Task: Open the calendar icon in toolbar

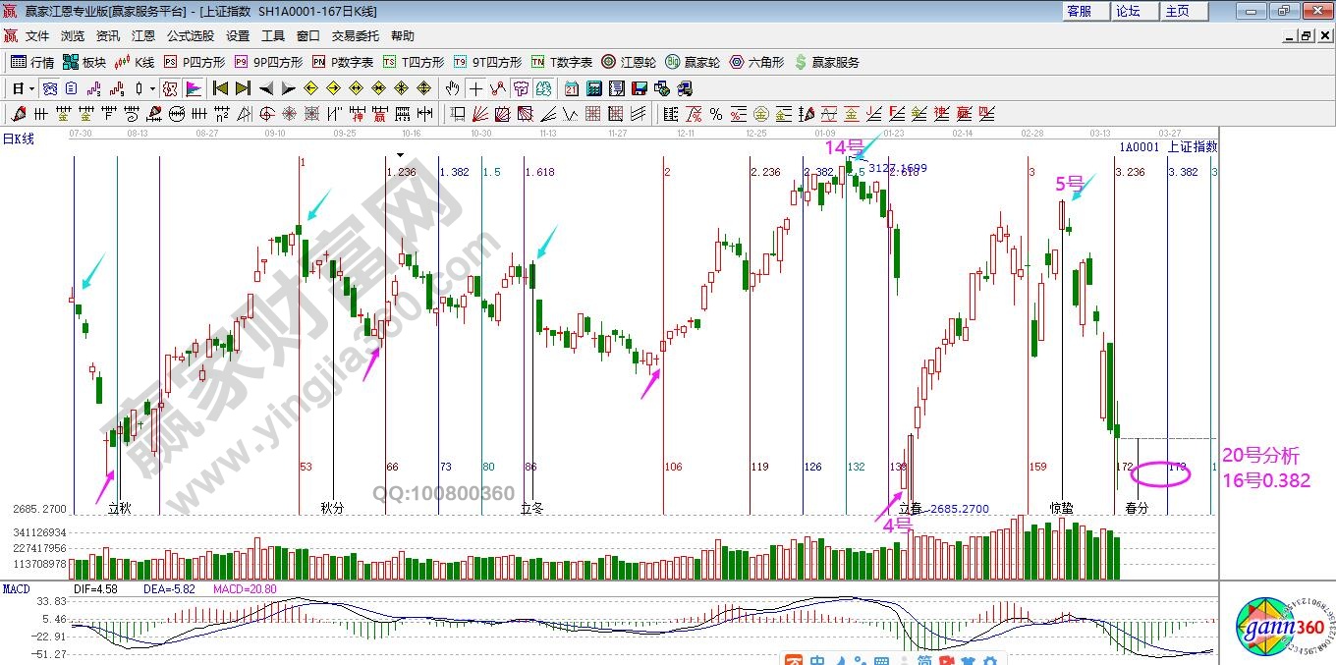Action: tap(571, 88)
